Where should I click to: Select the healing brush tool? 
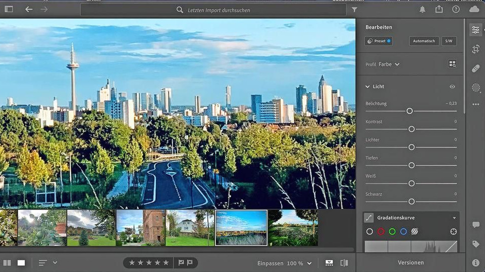click(x=475, y=69)
